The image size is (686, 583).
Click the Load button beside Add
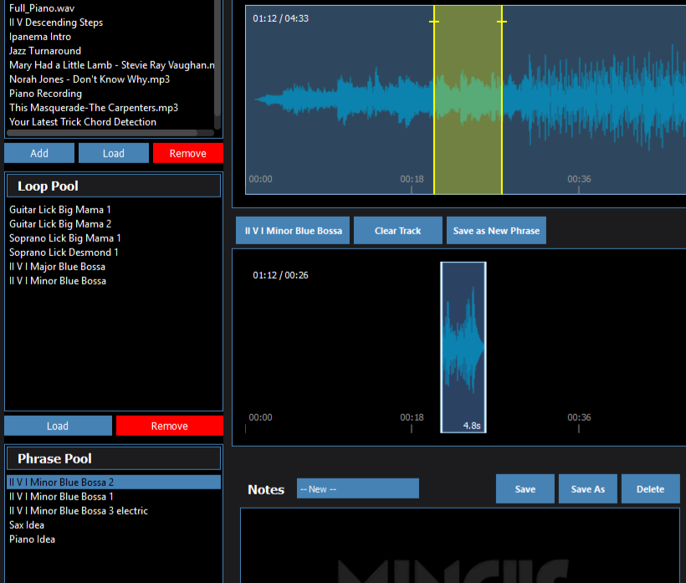tap(113, 153)
